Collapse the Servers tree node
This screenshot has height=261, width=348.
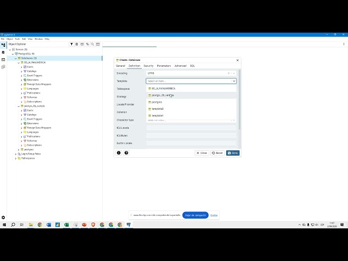click(x=10, y=49)
